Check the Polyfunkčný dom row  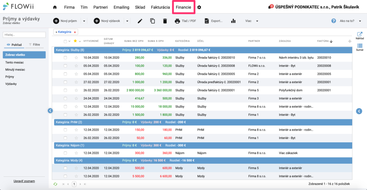pyautogui.click(x=65, y=90)
